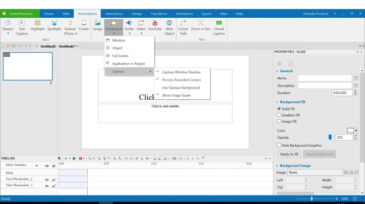Insert a Web Object
365x204 pixels.
(x=169, y=28)
